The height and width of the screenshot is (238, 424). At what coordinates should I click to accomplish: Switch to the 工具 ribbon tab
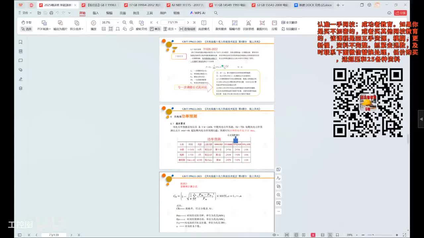tap(150, 13)
